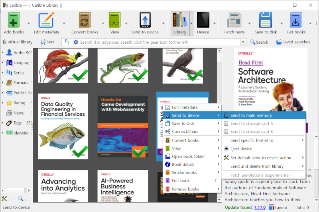Choose Convert books in context menu

[x=192, y=140]
